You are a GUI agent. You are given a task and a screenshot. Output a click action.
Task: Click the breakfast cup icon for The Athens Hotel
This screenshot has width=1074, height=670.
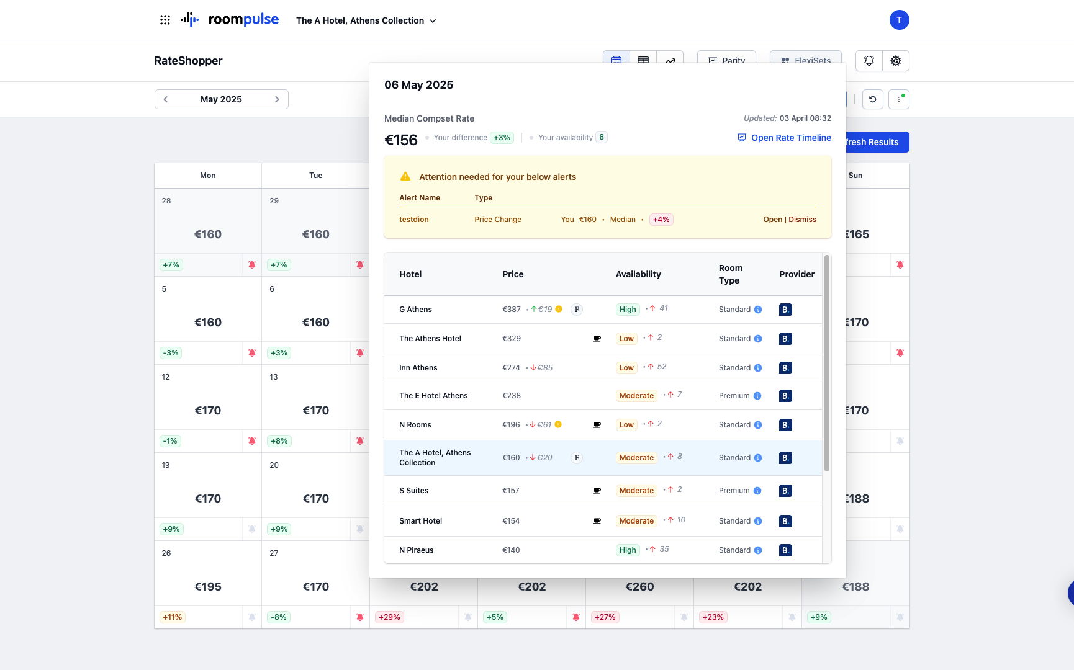(x=597, y=339)
